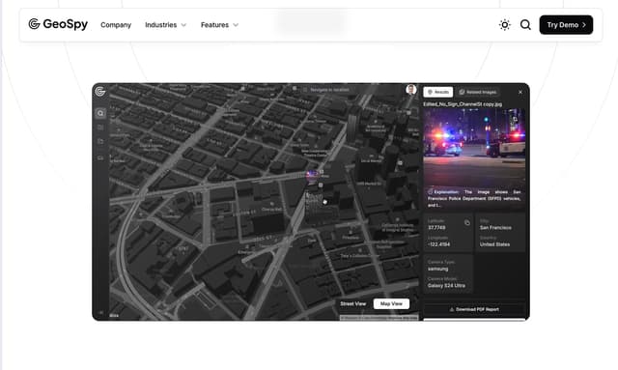Screen dimensions: 618x370
Task: Open the user profile avatar
Action: point(411,90)
